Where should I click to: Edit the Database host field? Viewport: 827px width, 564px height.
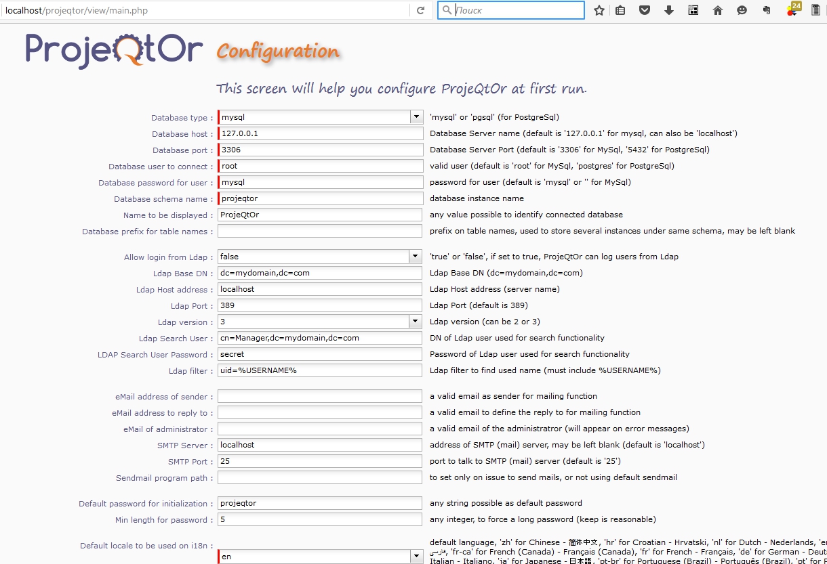pyautogui.click(x=321, y=133)
